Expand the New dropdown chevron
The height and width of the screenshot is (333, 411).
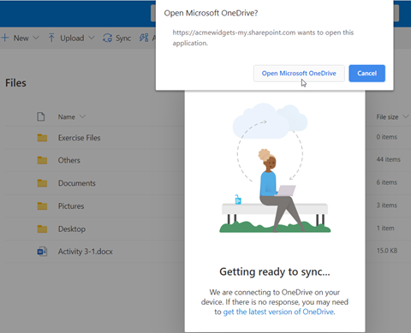tap(36, 38)
